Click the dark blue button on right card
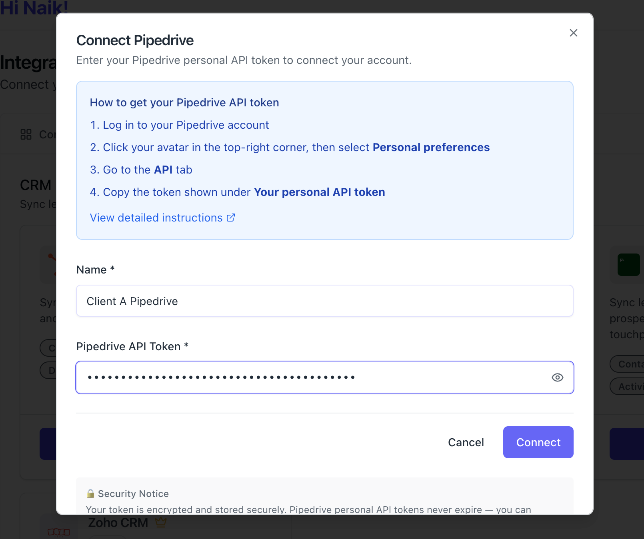This screenshot has height=539, width=644. (627, 443)
